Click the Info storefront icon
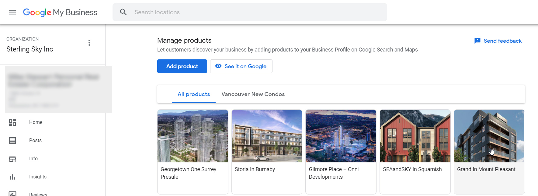The width and height of the screenshot is (538, 196). (x=12, y=159)
